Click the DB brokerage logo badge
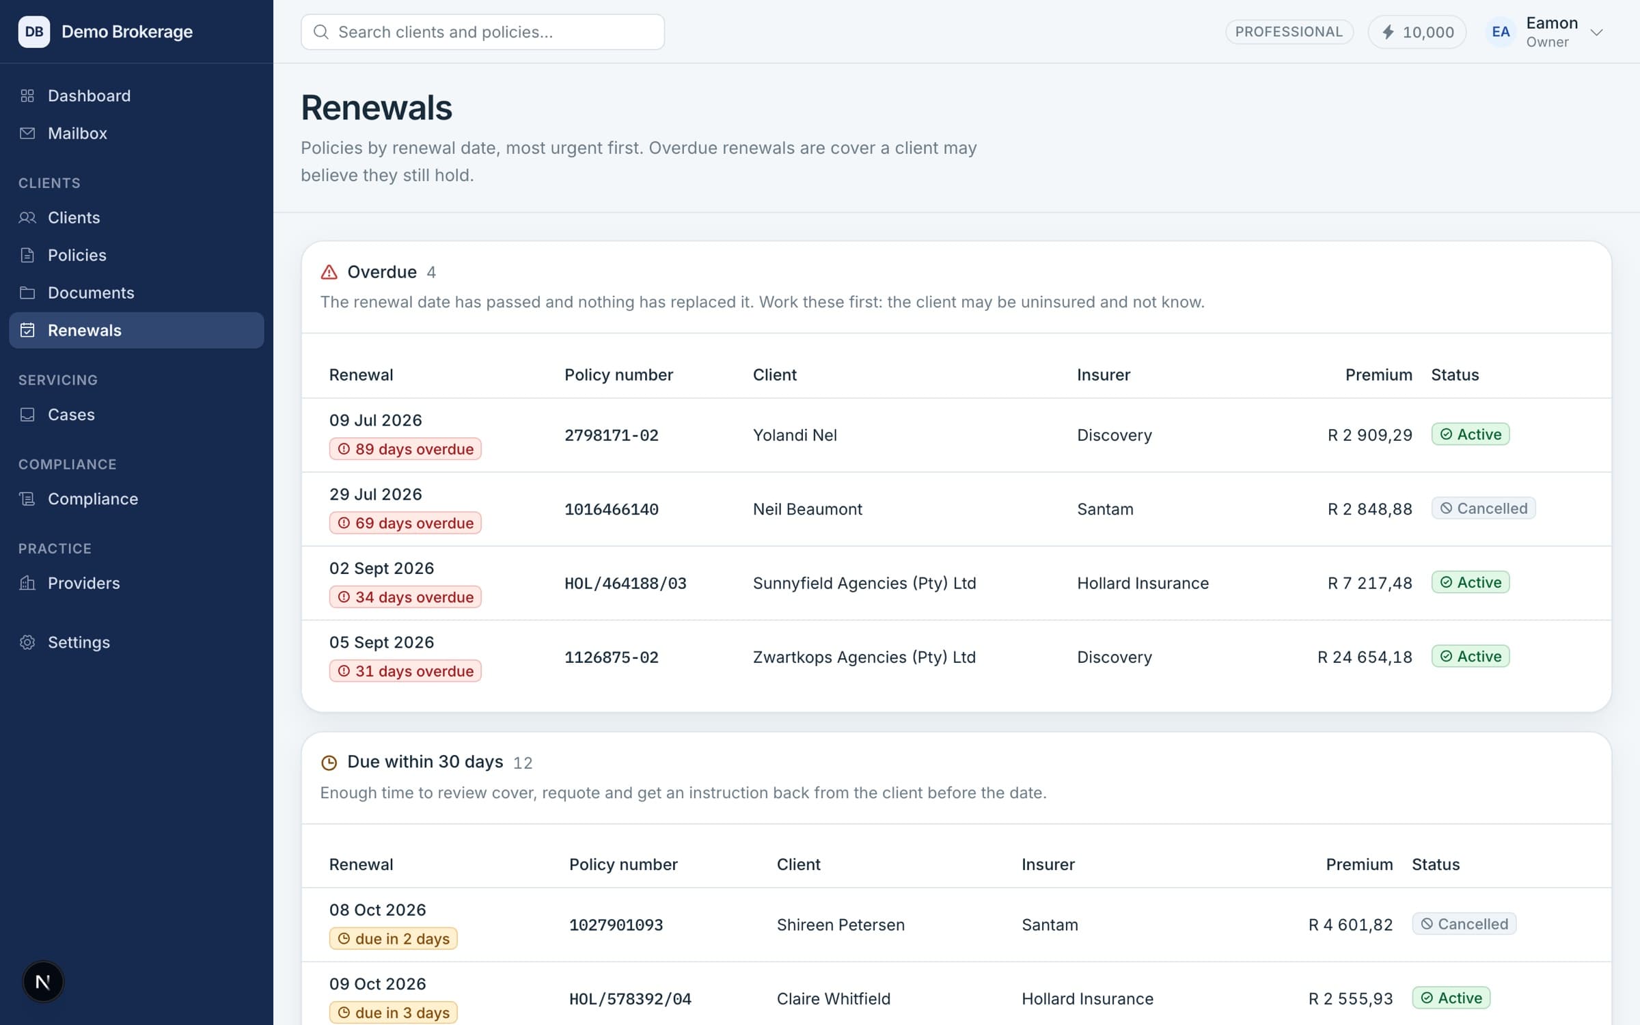 pos(34,31)
